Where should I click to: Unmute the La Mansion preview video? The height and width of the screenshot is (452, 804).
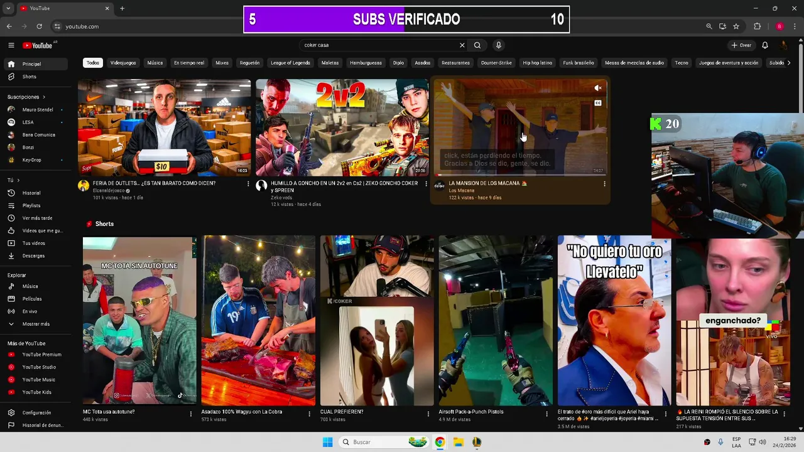(x=598, y=88)
